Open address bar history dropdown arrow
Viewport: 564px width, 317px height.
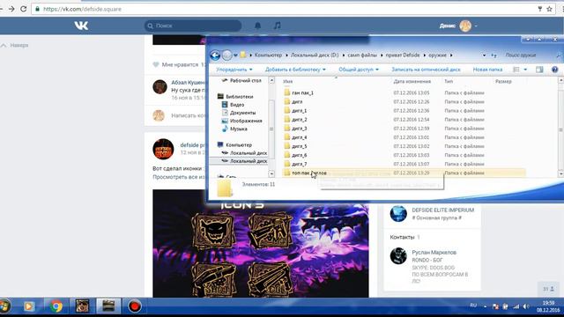(484, 55)
